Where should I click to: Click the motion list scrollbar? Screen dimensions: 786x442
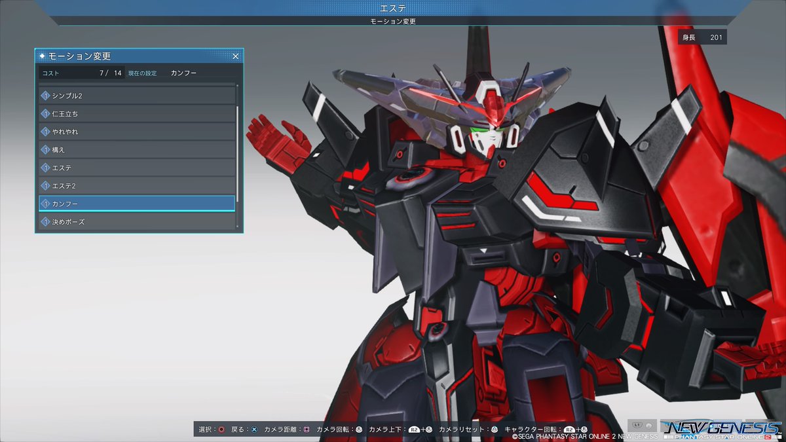pyautogui.click(x=238, y=153)
